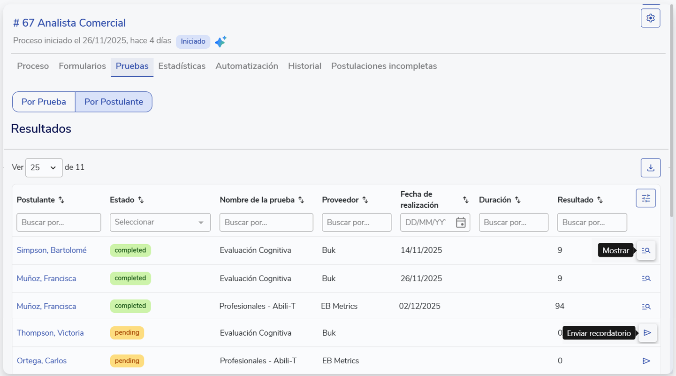676x376 pixels.
Task: Open the calendar date picker icon
Action: coord(461,223)
